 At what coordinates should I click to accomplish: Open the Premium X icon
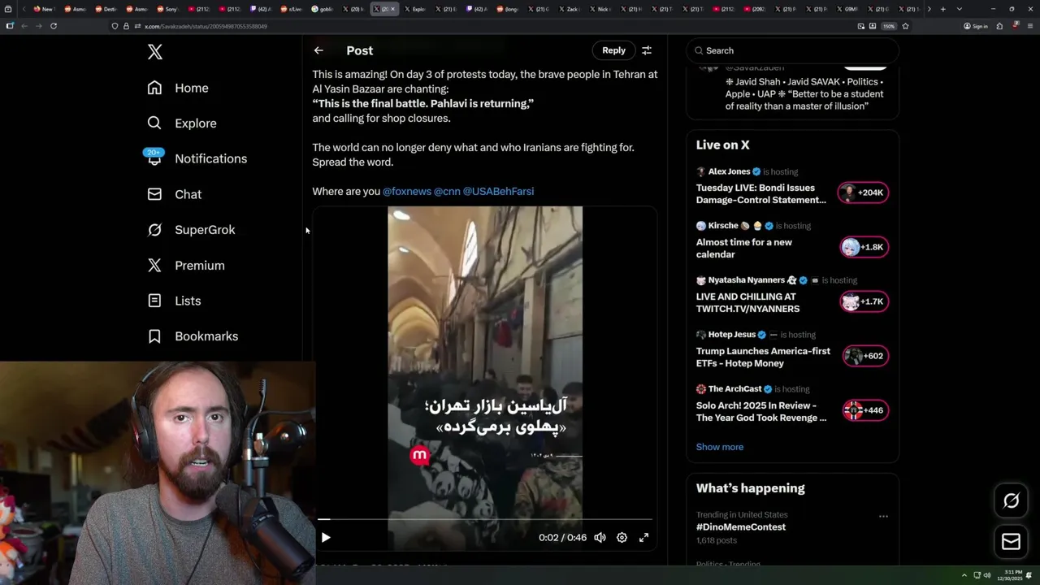(154, 265)
